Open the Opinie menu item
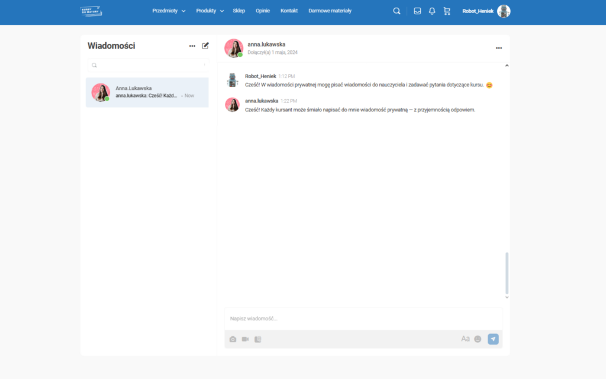This screenshot has width=606, height=379. point(263,11)
